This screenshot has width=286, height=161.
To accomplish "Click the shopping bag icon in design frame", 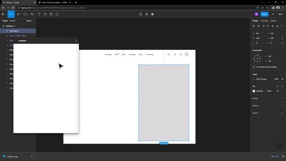I will click(x=181, y=55).
